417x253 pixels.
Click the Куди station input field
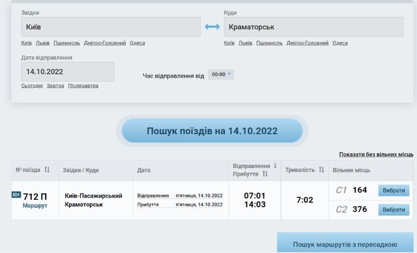click(x=313, y=27)
